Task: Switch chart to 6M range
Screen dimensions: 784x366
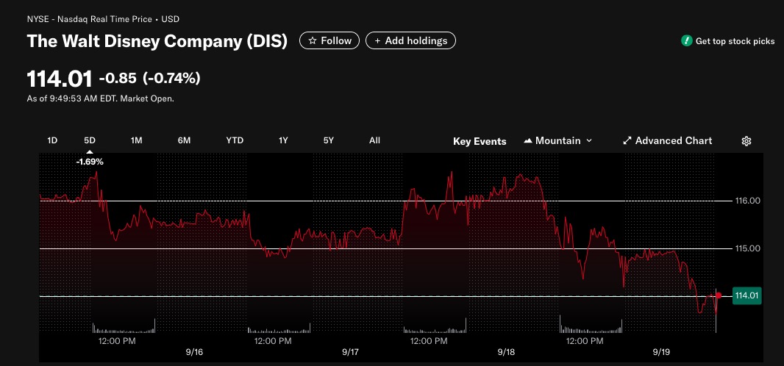Action: tap(184, 140)
